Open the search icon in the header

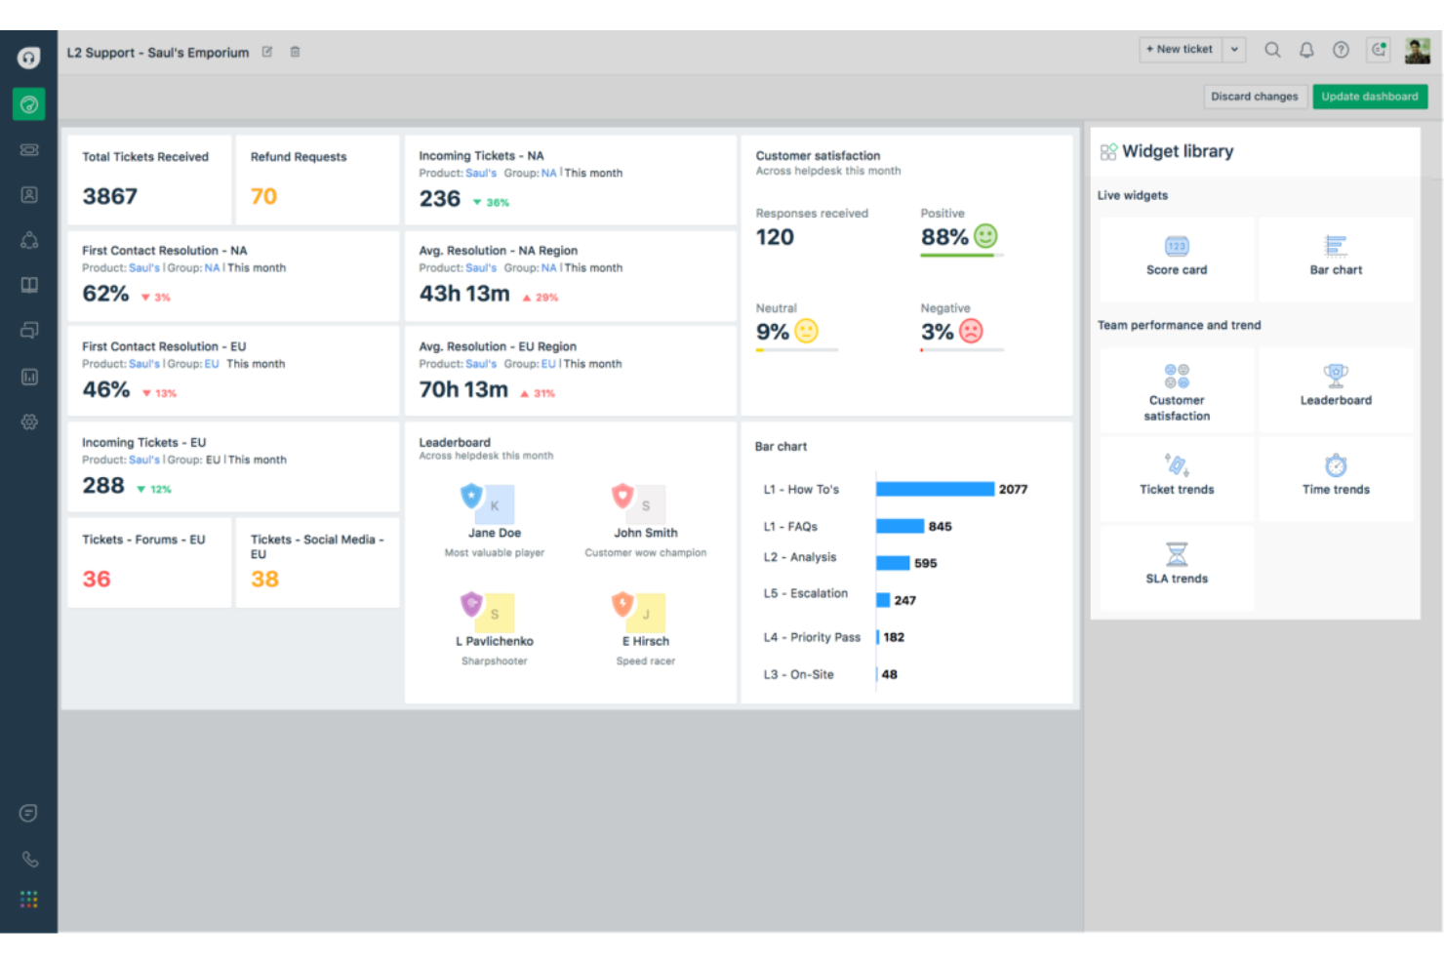(1272, 49)
